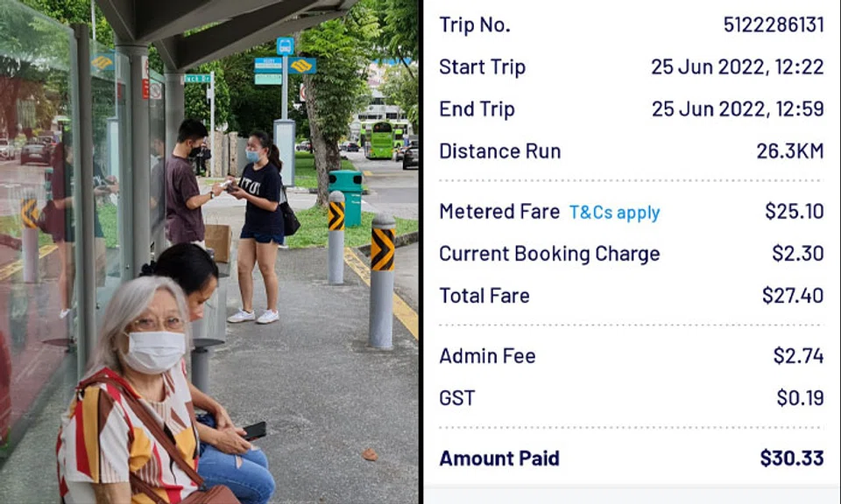The width and height of the screenshot is (841, 504).
Task: Click the Admin Fee amount $2.74
Action: tap(798, 356)
